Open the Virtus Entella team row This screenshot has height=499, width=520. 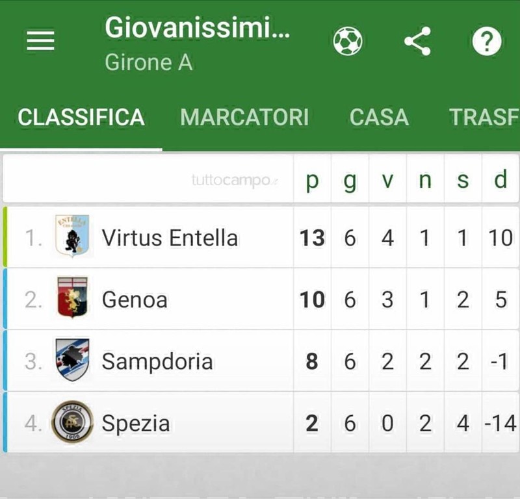point(261,237)
